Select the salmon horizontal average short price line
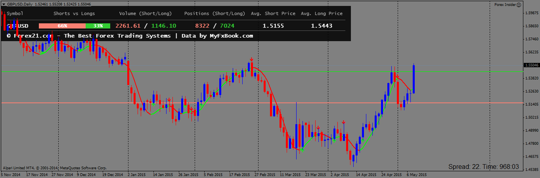 coord(262,103)
